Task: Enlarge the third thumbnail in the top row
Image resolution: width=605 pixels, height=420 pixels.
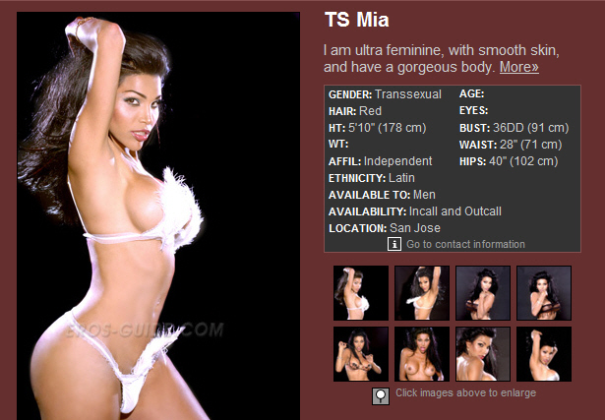Action: (483, 293)
